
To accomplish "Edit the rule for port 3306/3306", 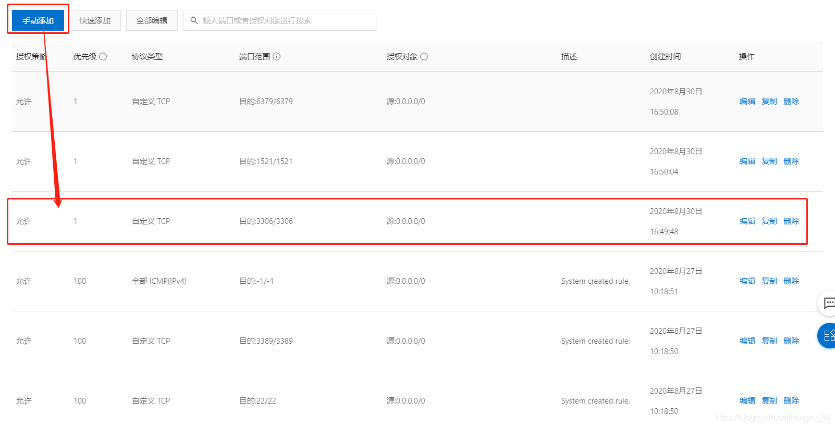I will click(x=747, y=221).
